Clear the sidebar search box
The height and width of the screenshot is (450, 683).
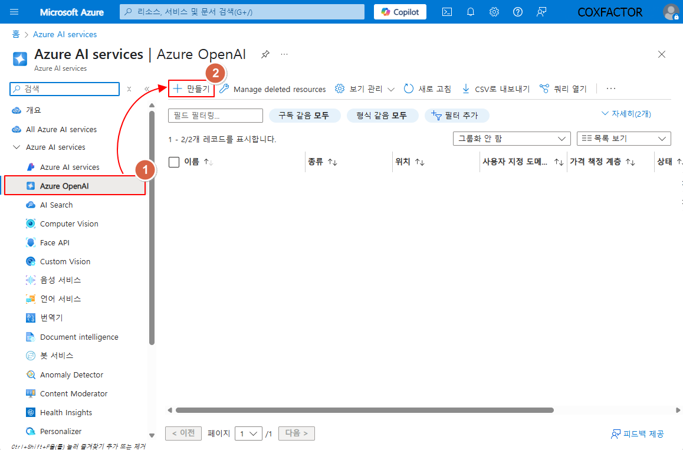(x=129, y=89)
